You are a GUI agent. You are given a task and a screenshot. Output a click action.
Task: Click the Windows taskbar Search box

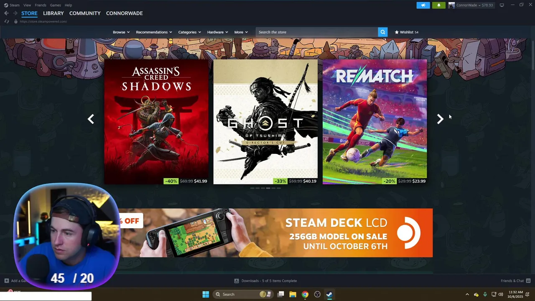coord(243,294)
